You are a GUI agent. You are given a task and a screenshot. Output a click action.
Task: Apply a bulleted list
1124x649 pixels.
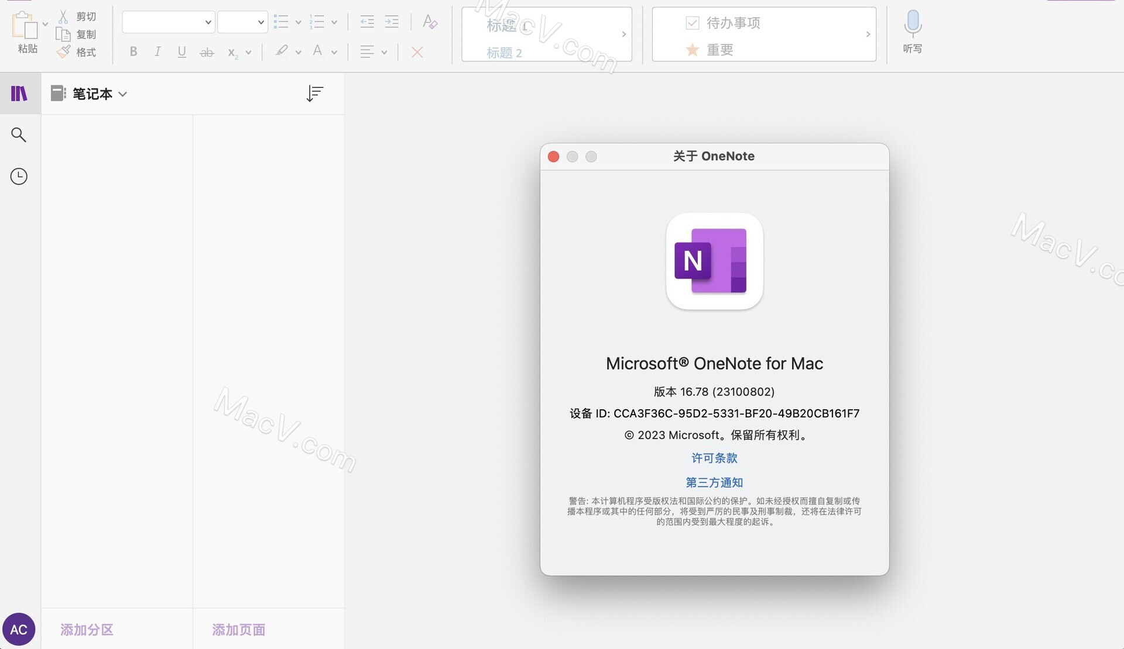pos(281,22)
